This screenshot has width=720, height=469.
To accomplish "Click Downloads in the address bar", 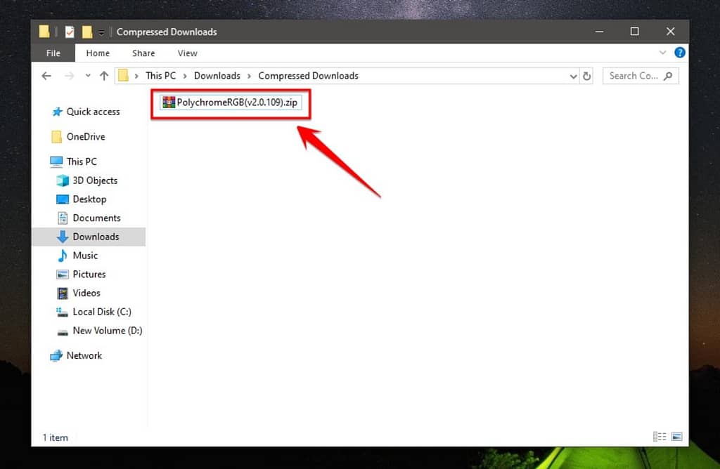I will (x=217, y=76).
